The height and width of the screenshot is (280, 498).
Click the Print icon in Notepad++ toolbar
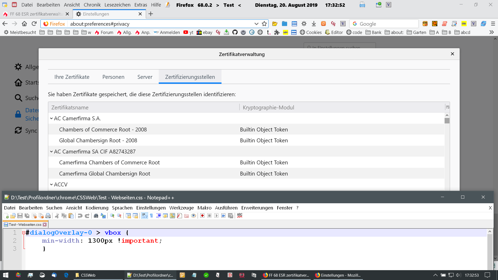pyautogui.click(x=48, y=216)
